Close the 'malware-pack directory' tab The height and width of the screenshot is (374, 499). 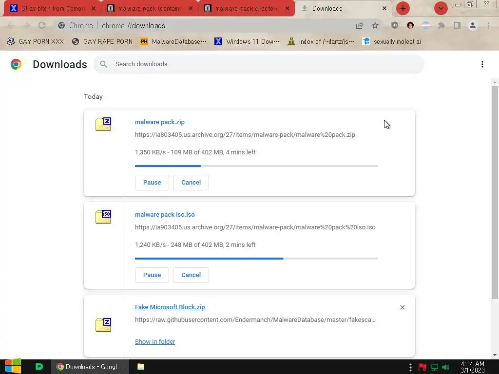tap(288, 9)
